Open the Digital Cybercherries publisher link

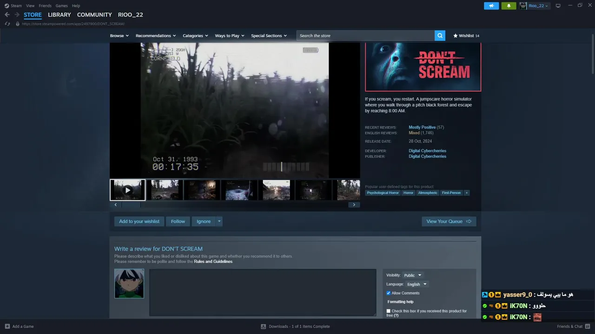427,156
